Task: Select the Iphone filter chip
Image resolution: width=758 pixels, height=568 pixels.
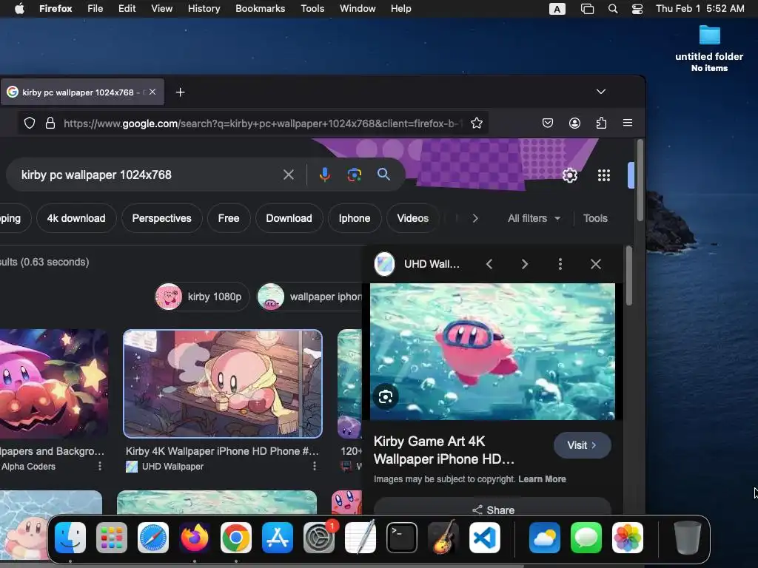Action: (x=355, y=218)
